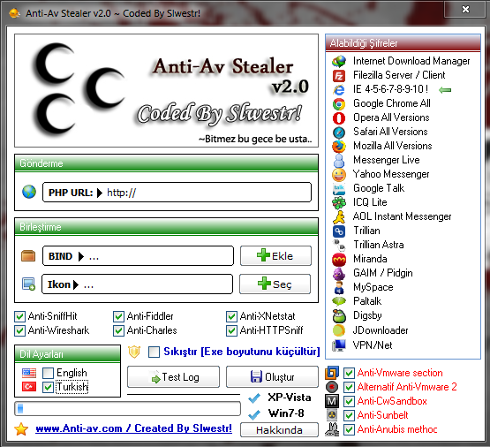The image size is (490, 447).
Task: Click the 'Trillian Astra' list entry
Action: (x=379, y=245)
